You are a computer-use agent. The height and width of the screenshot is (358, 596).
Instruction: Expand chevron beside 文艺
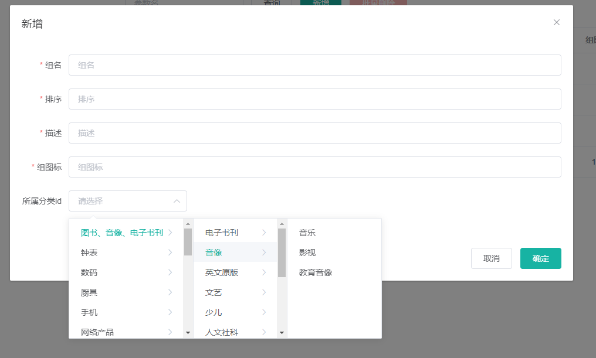[x=264, y=292]
